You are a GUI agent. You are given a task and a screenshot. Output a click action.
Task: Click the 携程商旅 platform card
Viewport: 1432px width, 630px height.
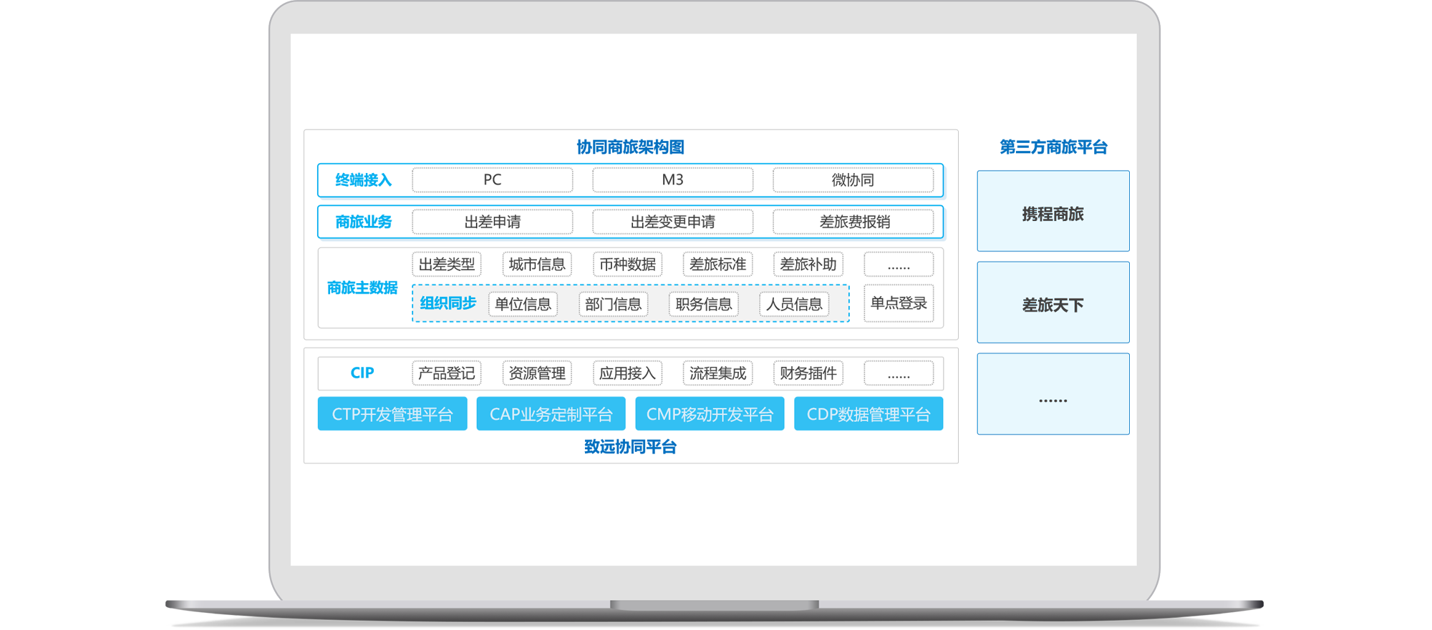1053,211
